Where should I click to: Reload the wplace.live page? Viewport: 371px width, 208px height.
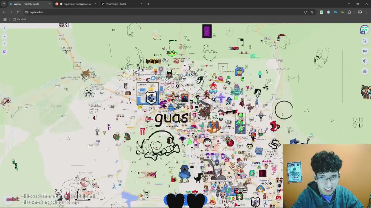[18, 12]
